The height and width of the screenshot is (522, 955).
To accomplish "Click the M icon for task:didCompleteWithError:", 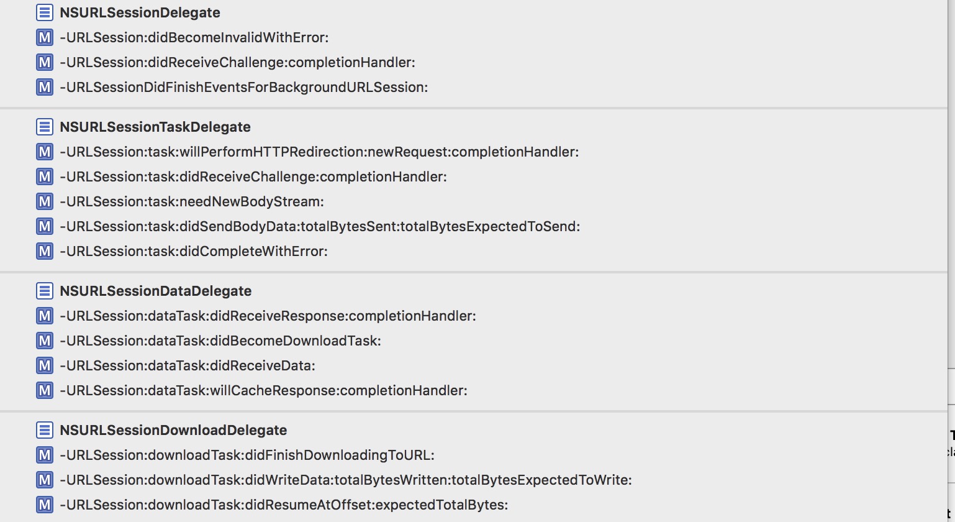I will pyautogui.click(x=45, y=251).
